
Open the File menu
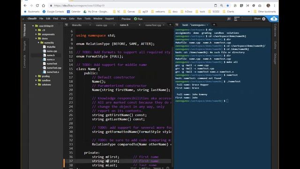click(41, 19)
